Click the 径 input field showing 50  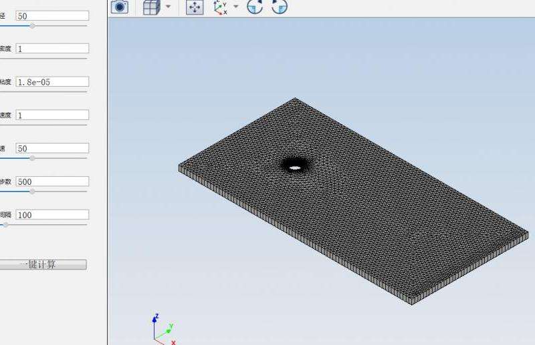52,16
